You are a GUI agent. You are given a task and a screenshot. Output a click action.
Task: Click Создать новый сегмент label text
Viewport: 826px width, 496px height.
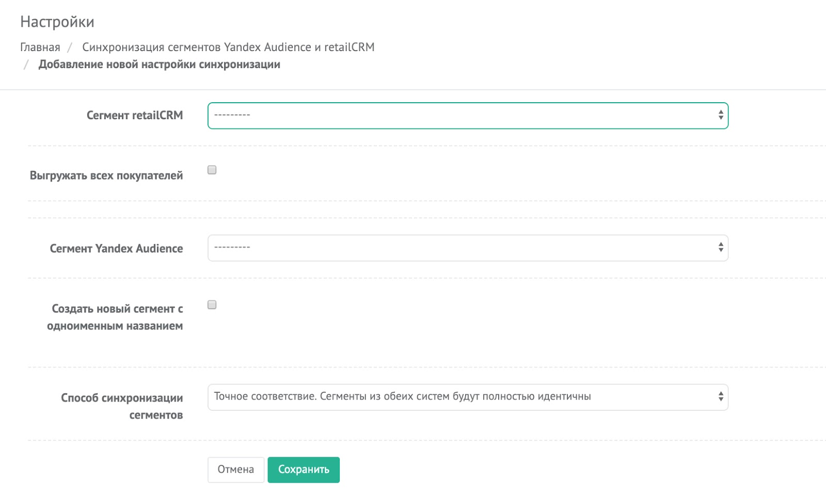115,317
